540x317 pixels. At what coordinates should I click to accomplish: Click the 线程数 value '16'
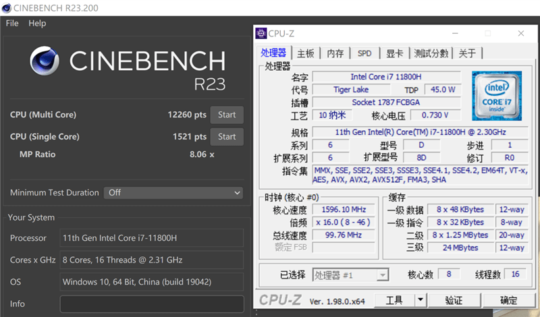click(515, 274)
